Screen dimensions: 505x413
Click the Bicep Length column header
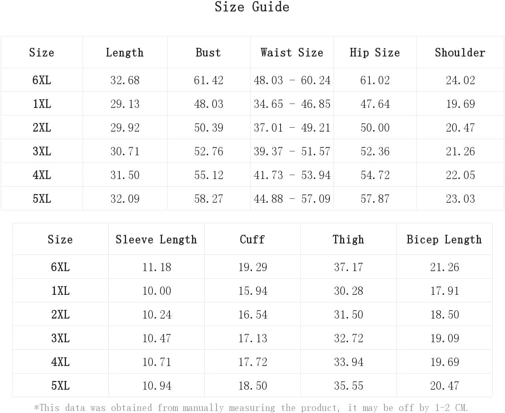(444, 240)
